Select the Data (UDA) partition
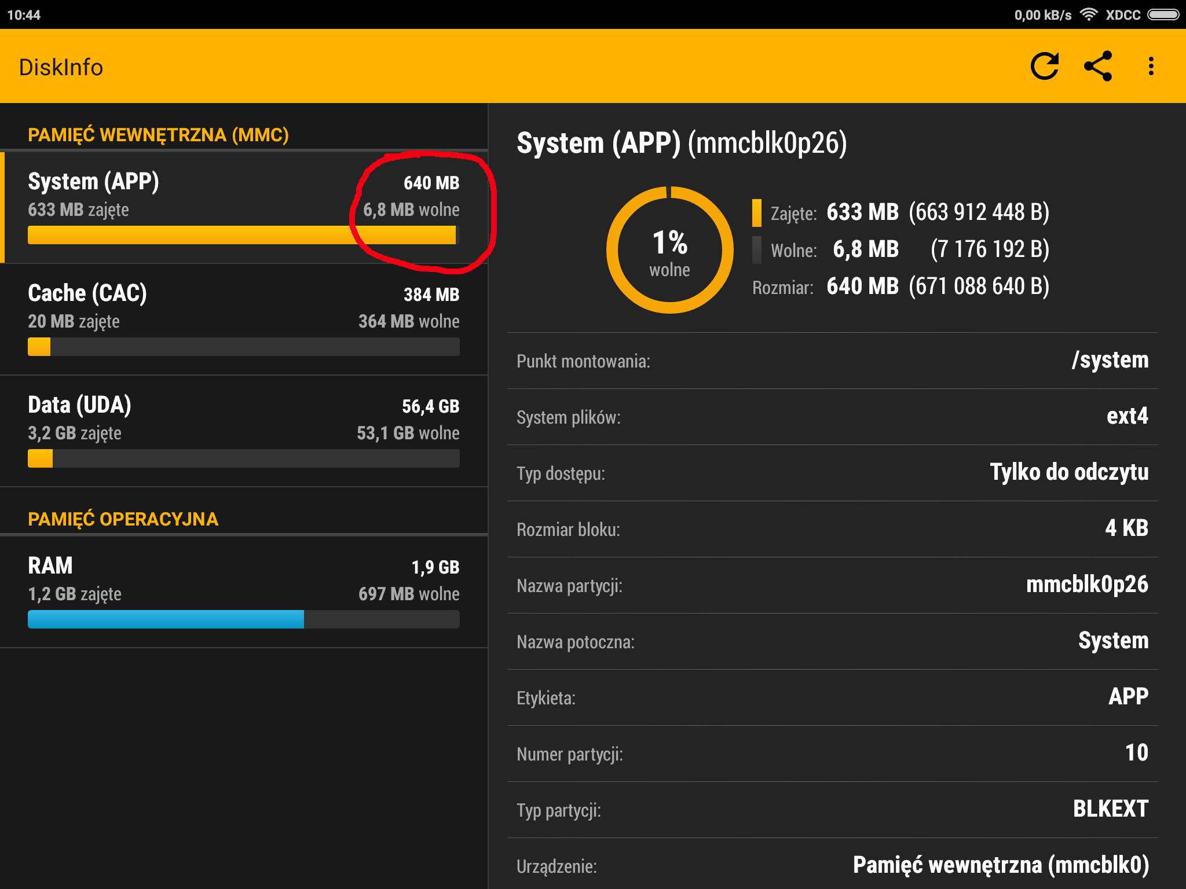 pos(243,431)
